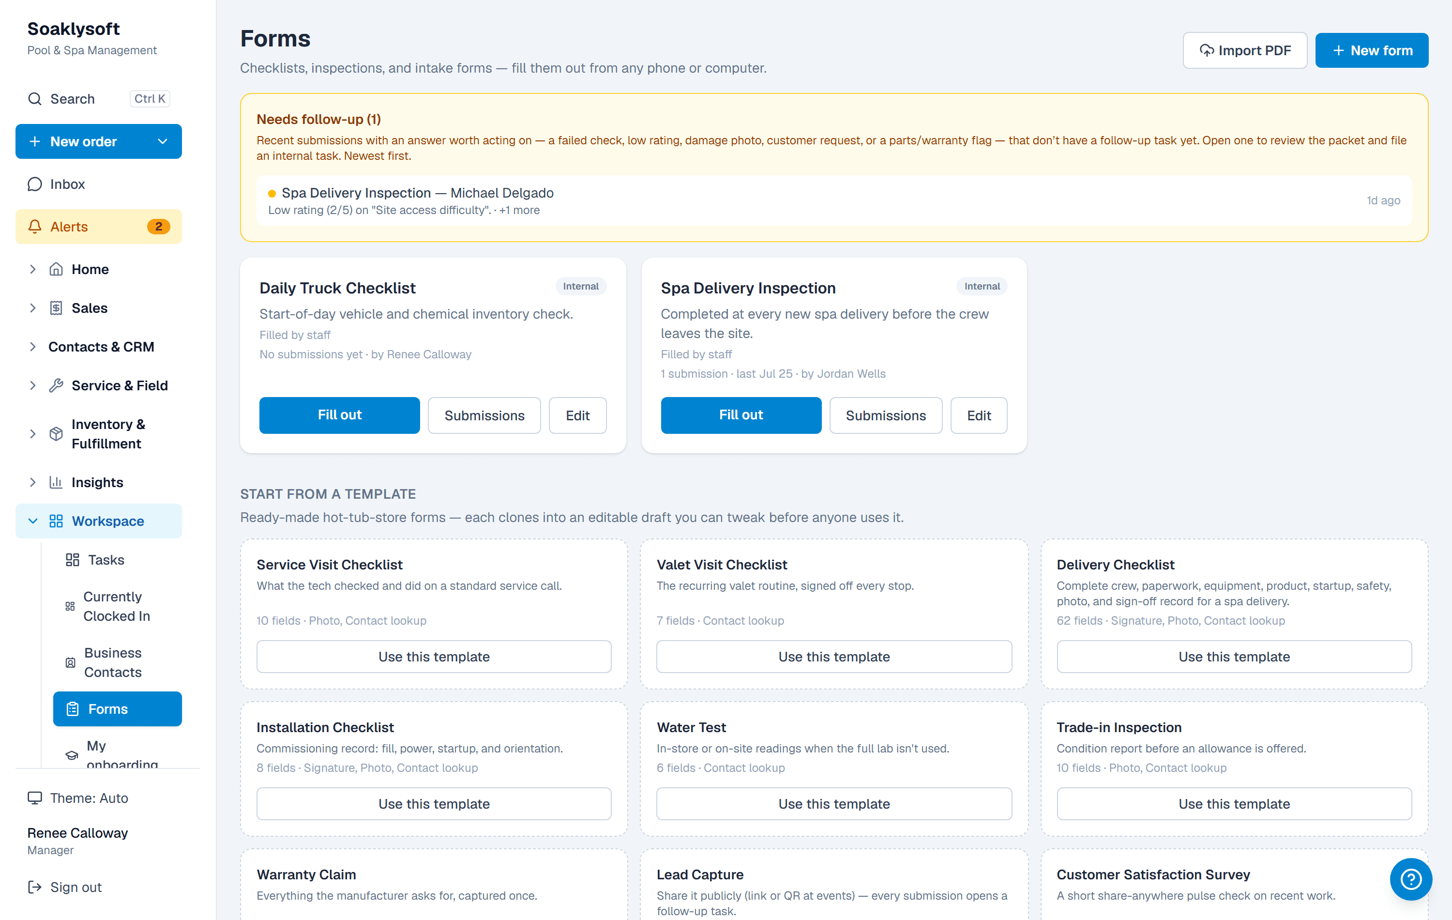Click the orange alerts count badge
The width and height of the screenshot is (1452, 920).
159,226
